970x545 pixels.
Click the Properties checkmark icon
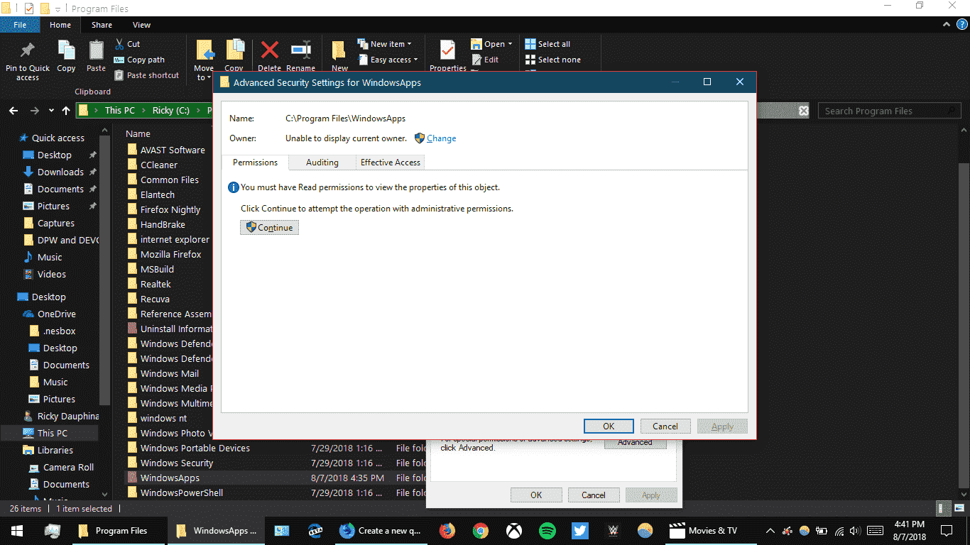(447, 50)
